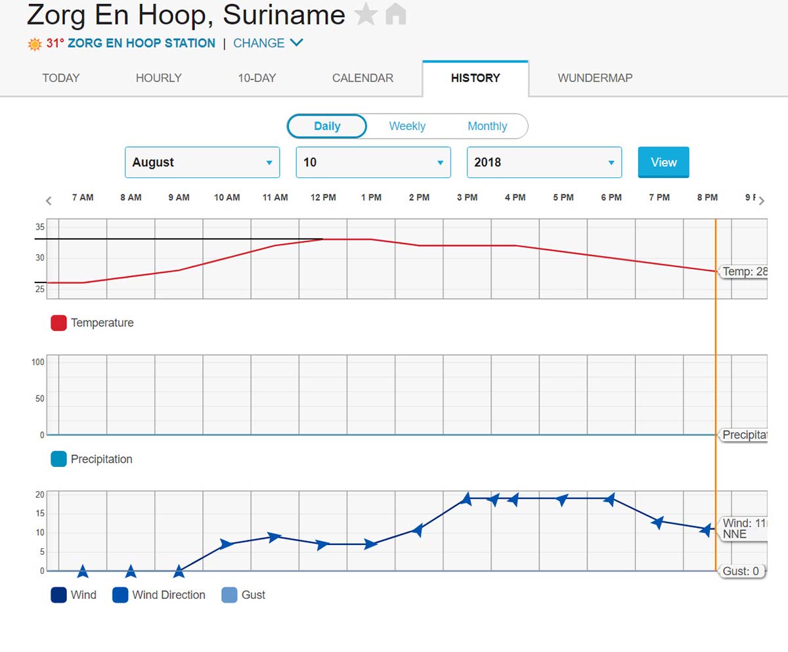Switch to the Monthly view

pyautogui.click(x=487, y=126)
